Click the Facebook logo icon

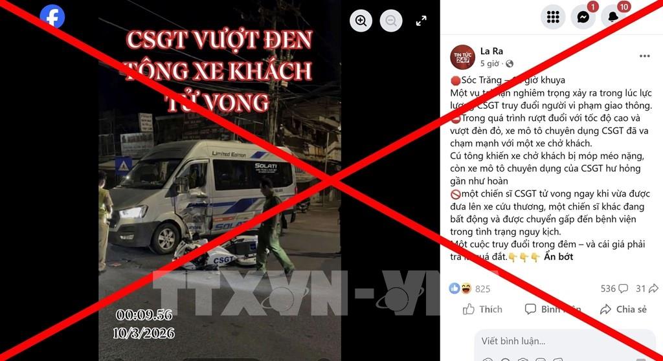click(52, 16)
